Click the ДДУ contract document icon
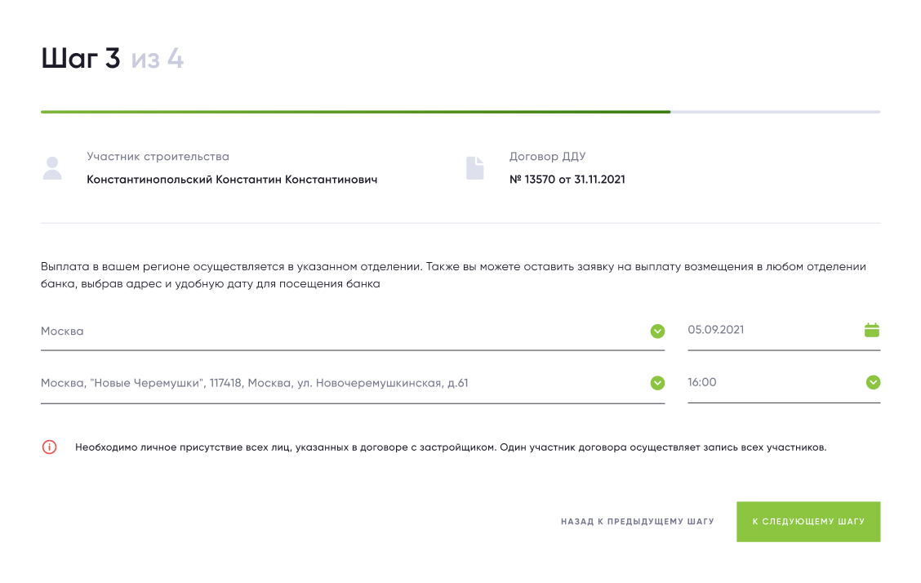Viewport: 921px width, 583px height. click(x=474, y=168)
